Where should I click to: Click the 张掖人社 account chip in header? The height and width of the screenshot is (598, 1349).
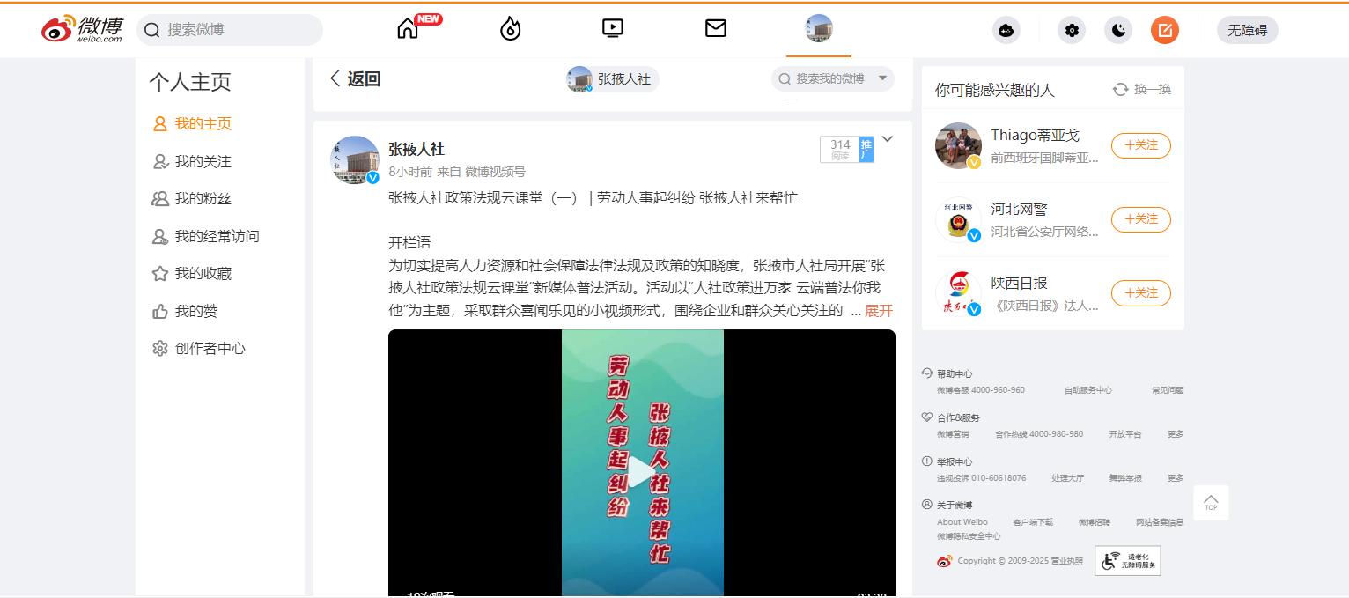613,79
